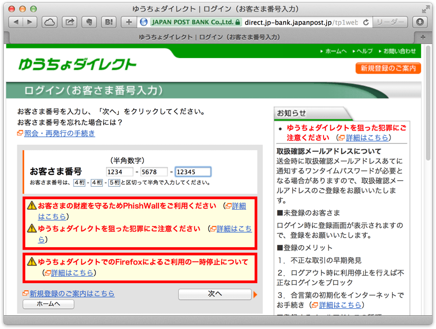This screenshot has width=436, height=329.
Task: Click the ゆうちょダイレクト logo
Action: 78,64
